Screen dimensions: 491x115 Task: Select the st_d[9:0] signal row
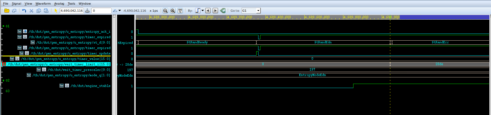pyautogui.click(x=73, y=43)
